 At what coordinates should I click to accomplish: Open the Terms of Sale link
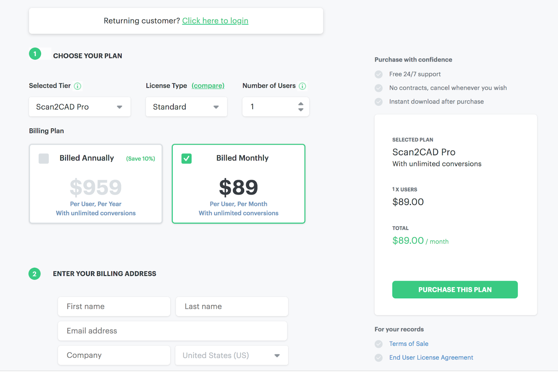coord(408,344)
